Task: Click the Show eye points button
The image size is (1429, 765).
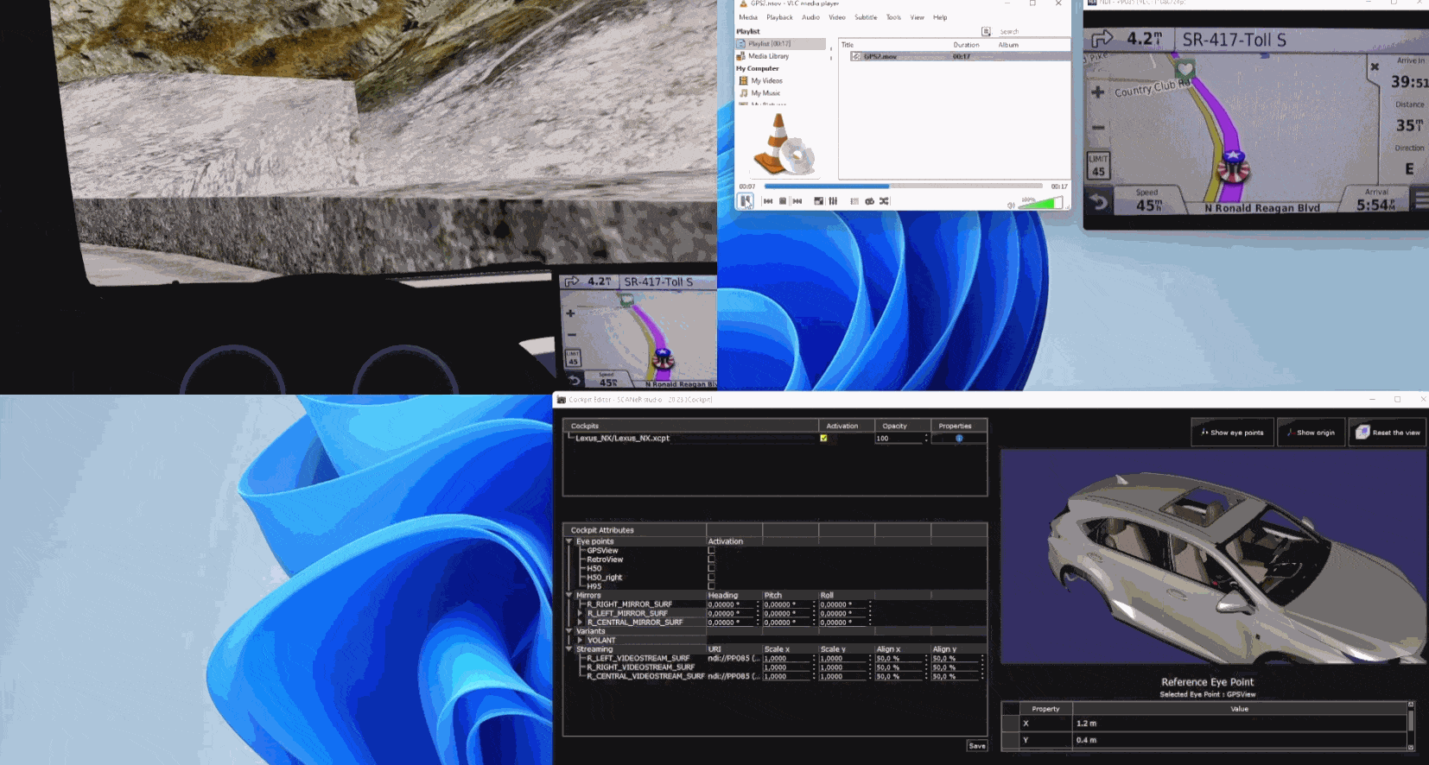Action: click(1232, 433)
